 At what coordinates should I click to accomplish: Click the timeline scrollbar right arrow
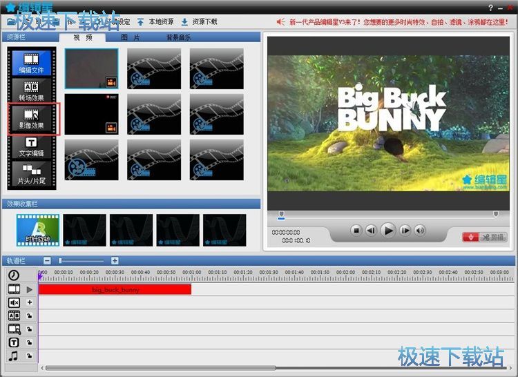pyautogui.click(x=510, y=367)
